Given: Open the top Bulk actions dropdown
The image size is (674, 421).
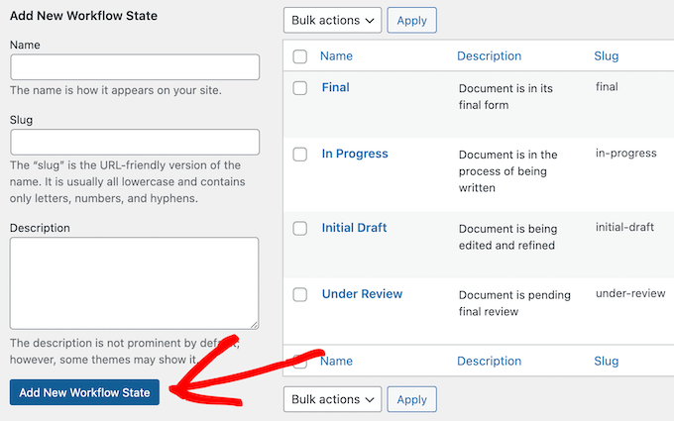Looking at the screenshot, I should click(x=332, y=20).
